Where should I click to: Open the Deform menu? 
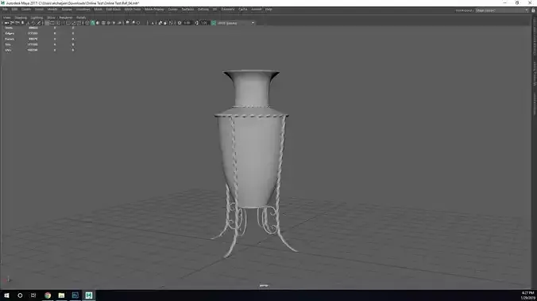click(x=203, y=10)
